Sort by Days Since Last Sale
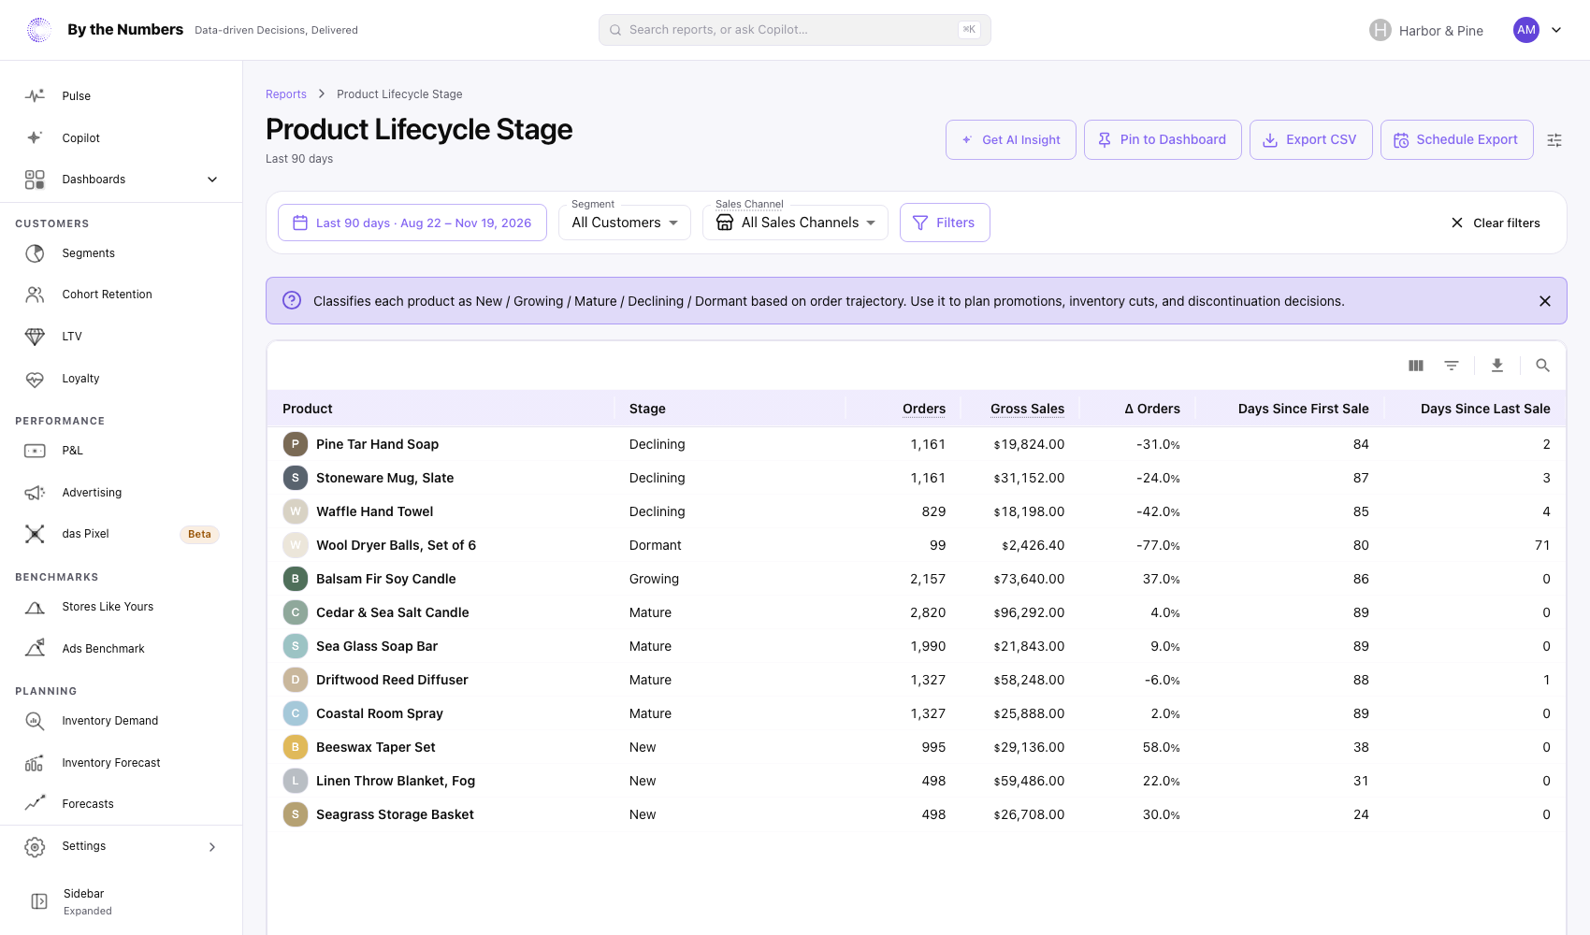Viewport: 1590px width, 935px height. [1485, 409]
